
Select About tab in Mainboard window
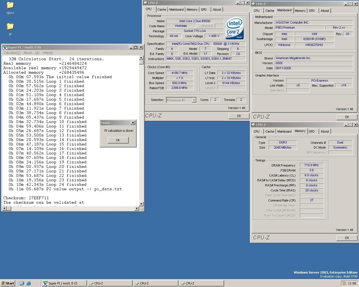(x=325, y=11)
